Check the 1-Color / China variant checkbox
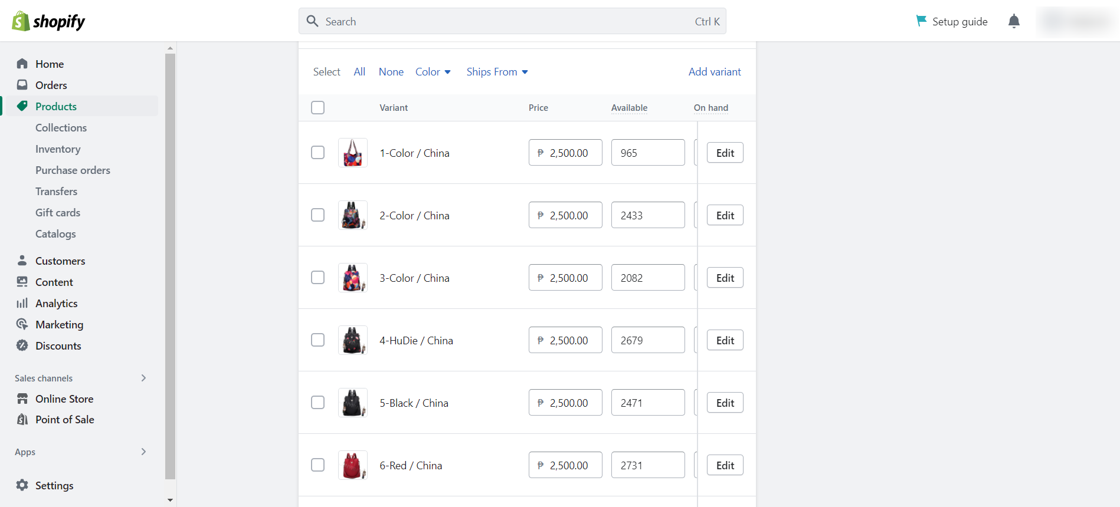The width and height of the screenshot is (1120, 507). pyautogui.click(x=317, y=153)
